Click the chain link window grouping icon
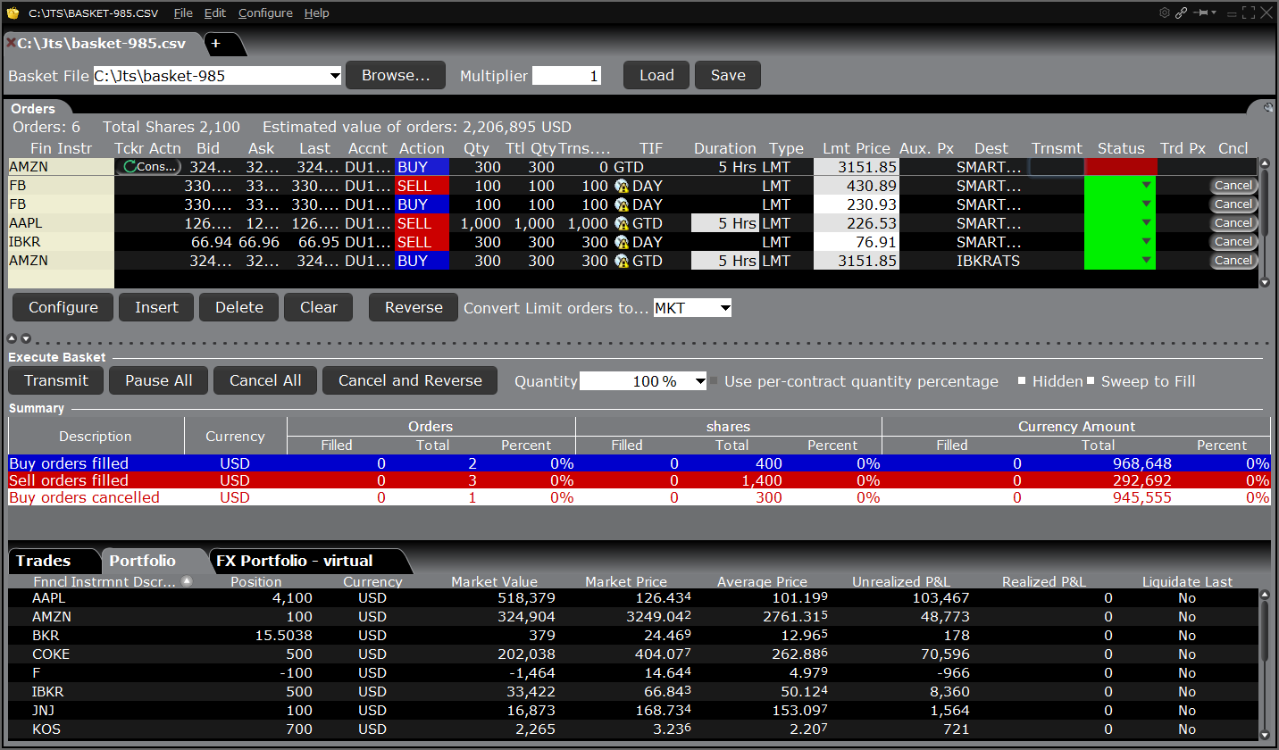This screenshot has width=1279, height=750. click(x=1181, y=12)
